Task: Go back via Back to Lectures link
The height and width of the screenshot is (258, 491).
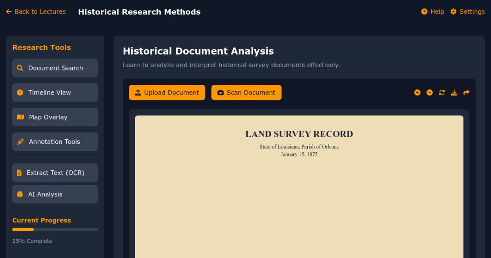Action: tap(36, 11)
